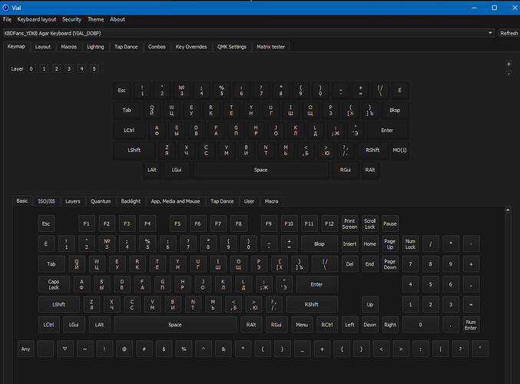Click the Any key button
This screenshot has height=384, width=520.
coord(26,349)
